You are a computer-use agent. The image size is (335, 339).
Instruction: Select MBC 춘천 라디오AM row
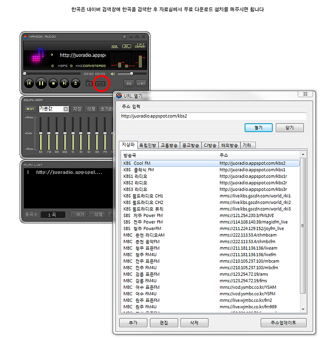tap(210, 235)
